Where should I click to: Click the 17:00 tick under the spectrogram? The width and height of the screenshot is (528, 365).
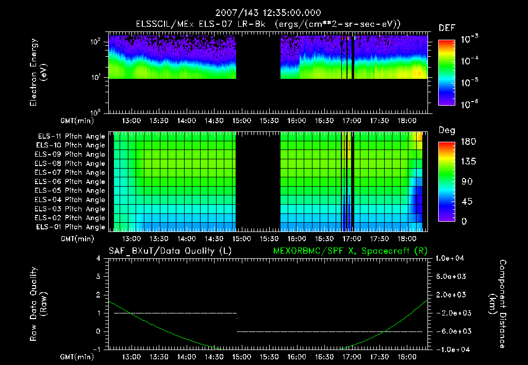(x=352, y=121)
